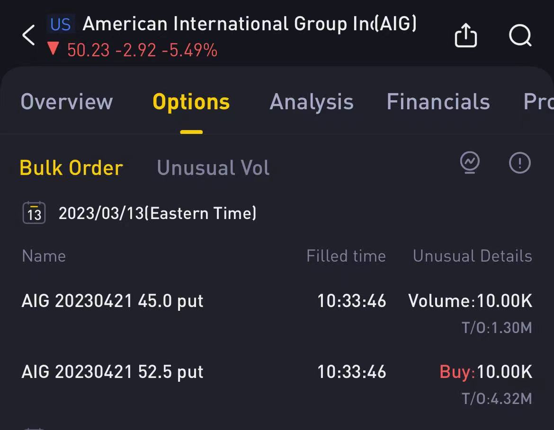Tap the Unusual Details column header
This screenshot has width=554, height=430.
(x=473, y=256)
